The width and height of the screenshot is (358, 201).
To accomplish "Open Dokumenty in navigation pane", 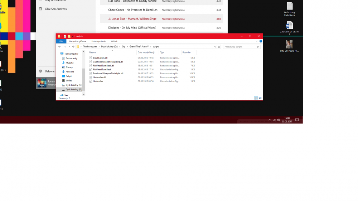I will click(70, 58).
